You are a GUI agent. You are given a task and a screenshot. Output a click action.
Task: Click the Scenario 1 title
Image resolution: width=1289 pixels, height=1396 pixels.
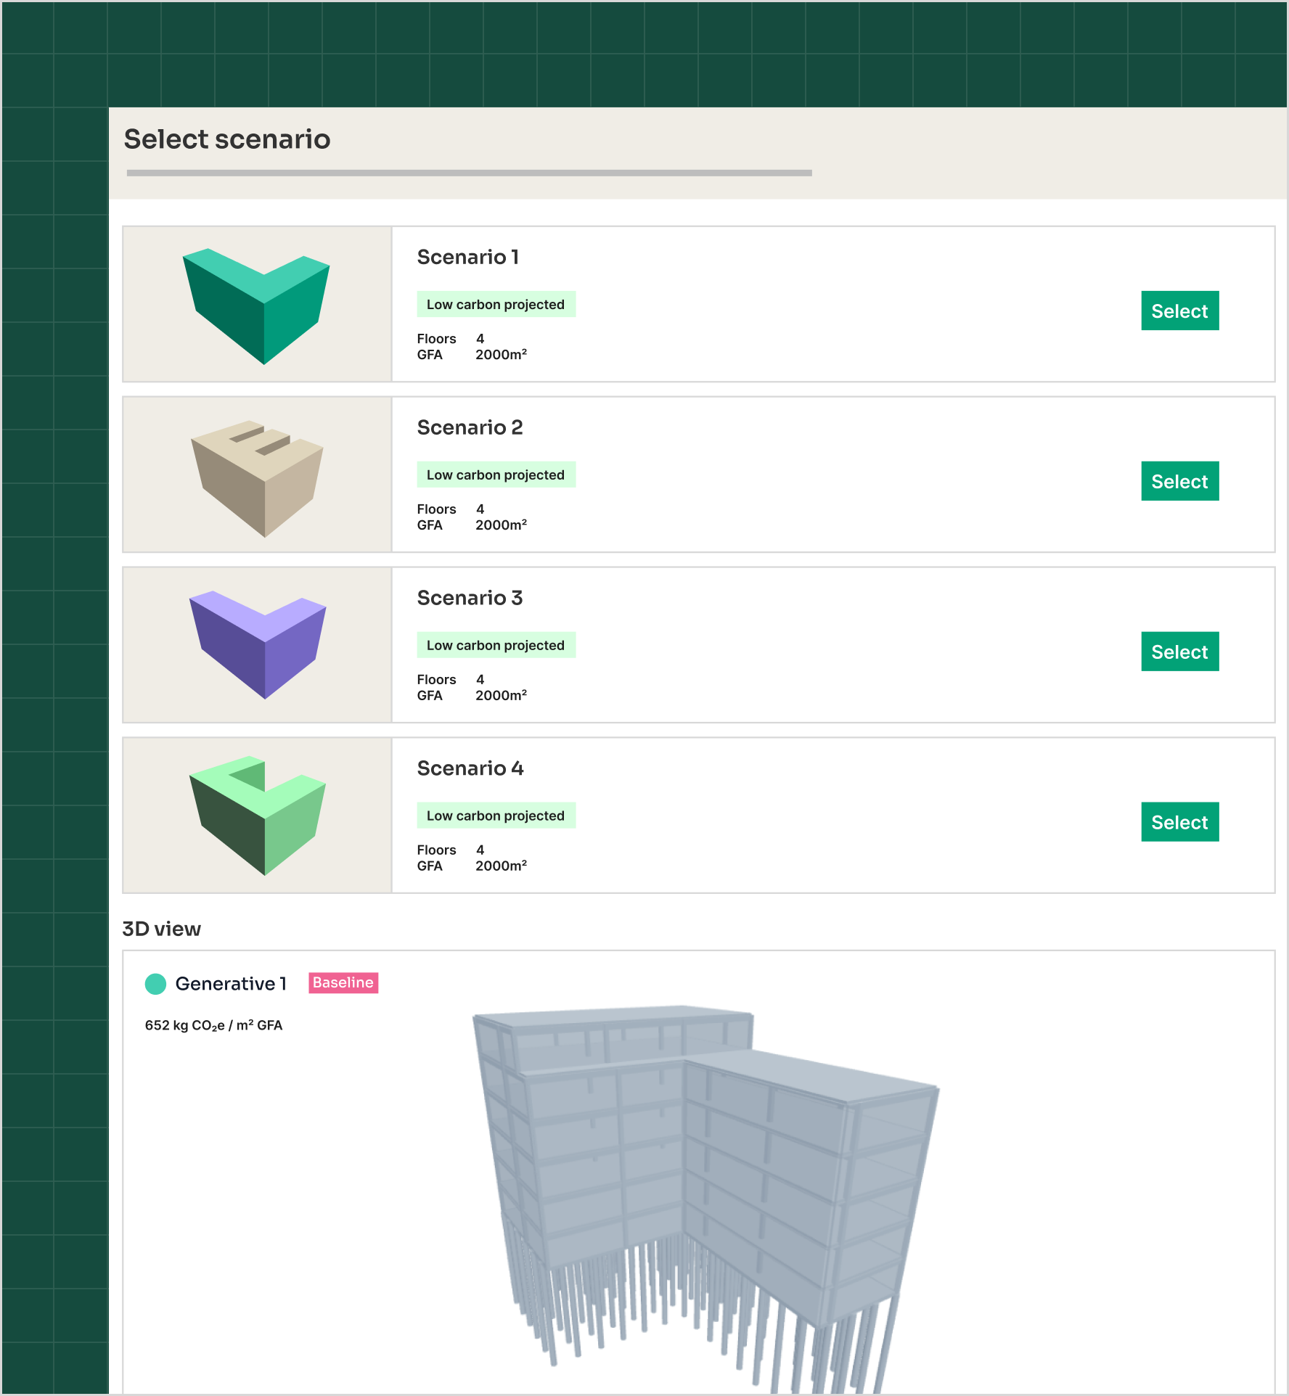click(x=467, y=258)
